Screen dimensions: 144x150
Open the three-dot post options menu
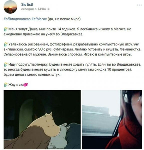tap(139, 5)
